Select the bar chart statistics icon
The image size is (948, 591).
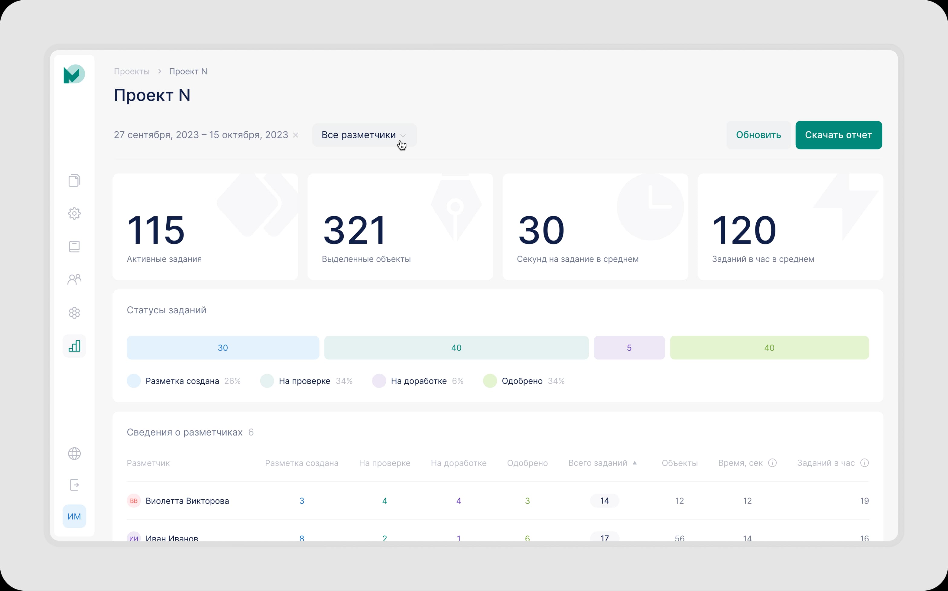click(74, 346)
